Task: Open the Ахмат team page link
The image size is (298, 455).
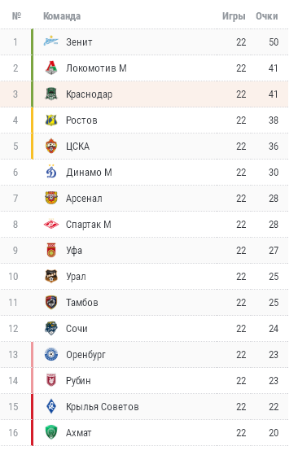Action: pos(78,432)
